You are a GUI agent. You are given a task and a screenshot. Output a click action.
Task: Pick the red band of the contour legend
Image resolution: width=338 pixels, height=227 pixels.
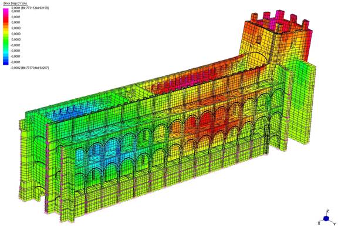[6, 20]
